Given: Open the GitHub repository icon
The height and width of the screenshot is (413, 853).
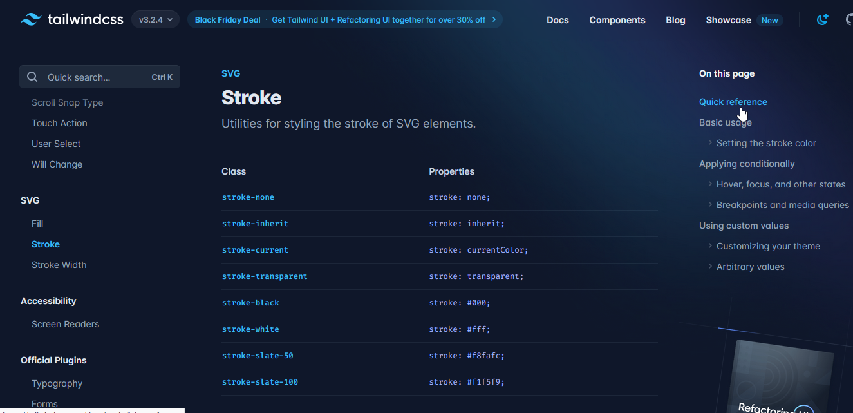Looking at the screenshot, I should (849, 20).
